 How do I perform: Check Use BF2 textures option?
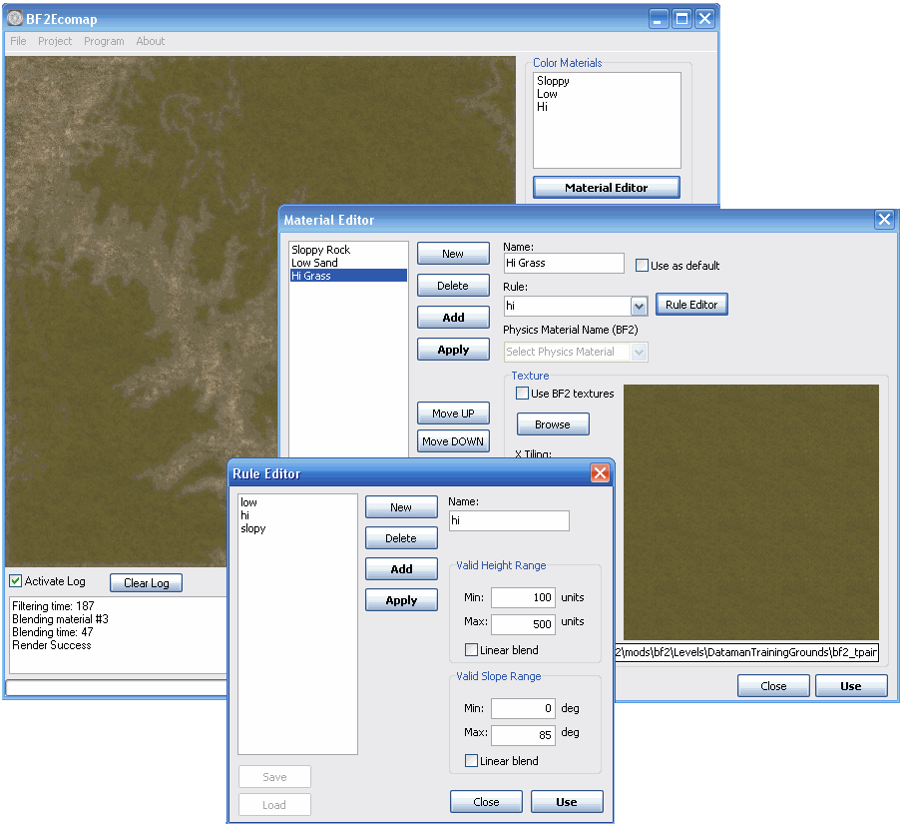[523, 394]
